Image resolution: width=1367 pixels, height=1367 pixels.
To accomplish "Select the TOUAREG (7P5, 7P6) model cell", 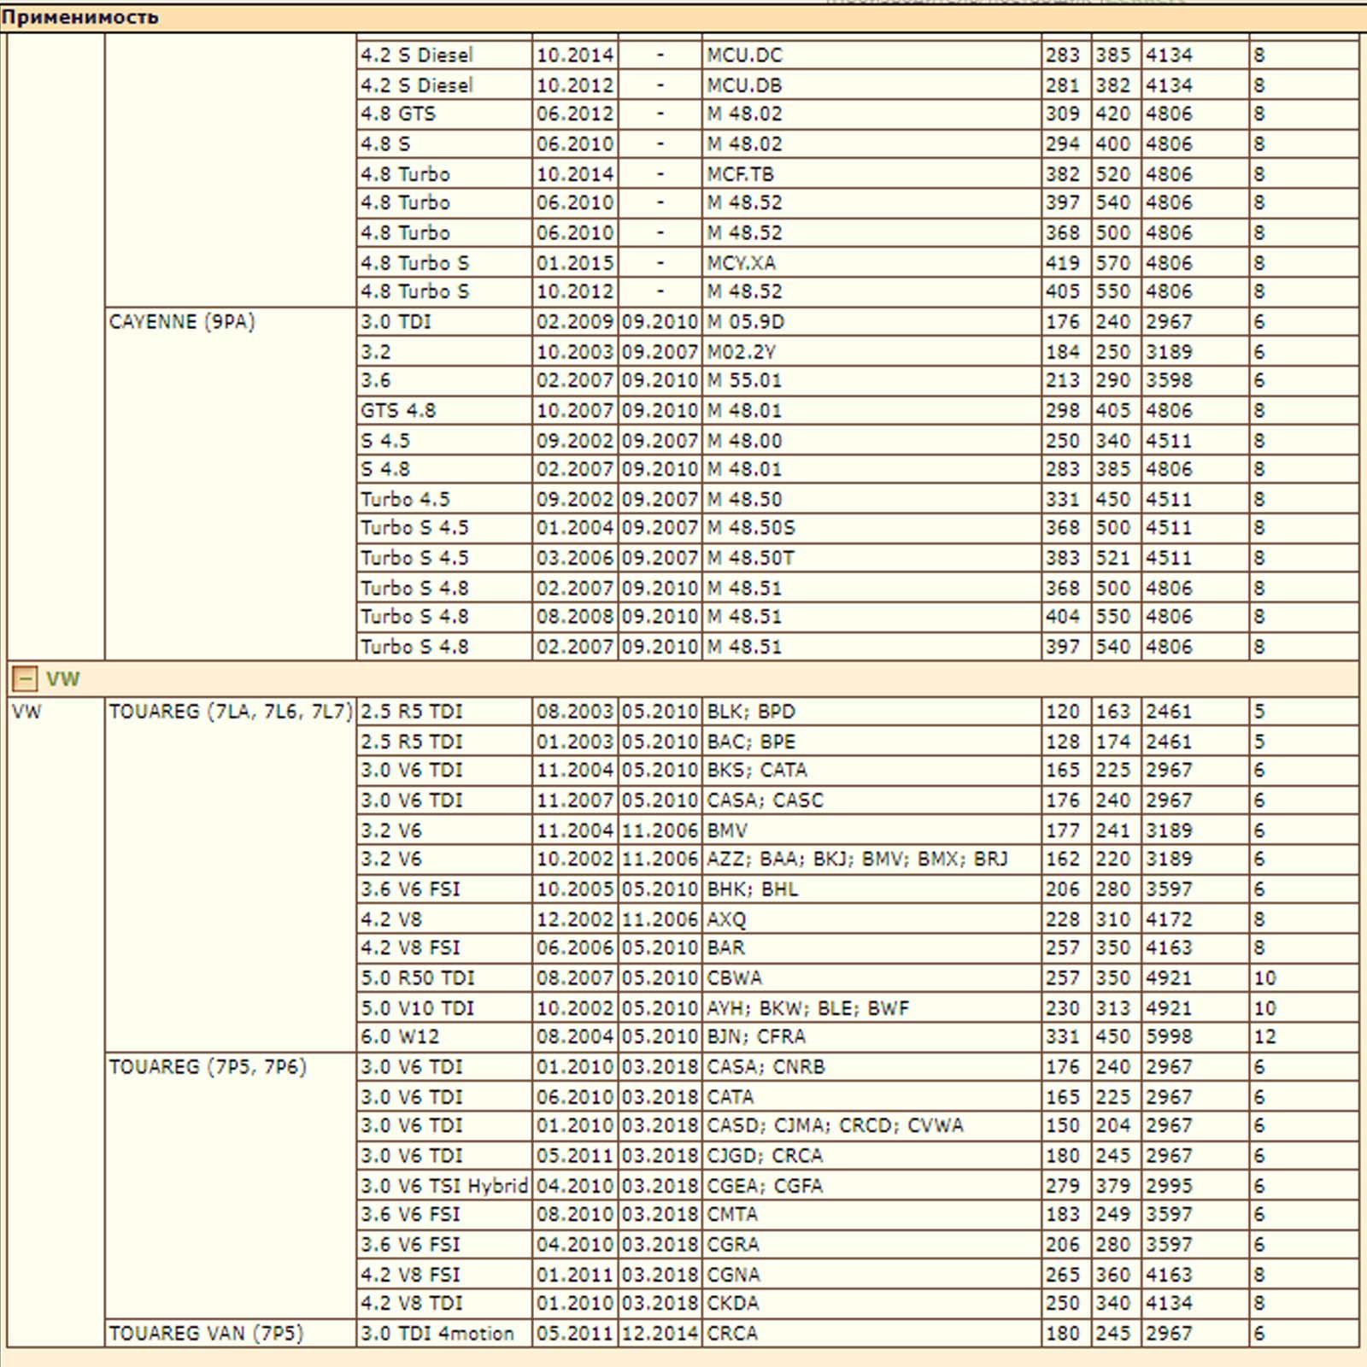I will pos(208,1067).
